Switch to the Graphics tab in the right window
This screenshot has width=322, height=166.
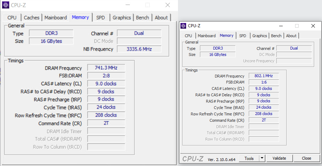point(260,36)
